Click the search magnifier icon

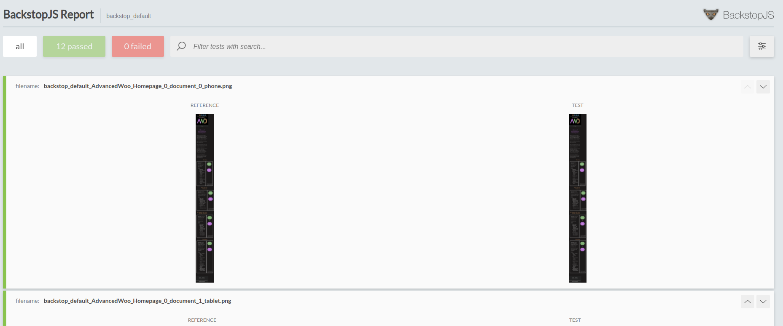click(x=181, y=46)
